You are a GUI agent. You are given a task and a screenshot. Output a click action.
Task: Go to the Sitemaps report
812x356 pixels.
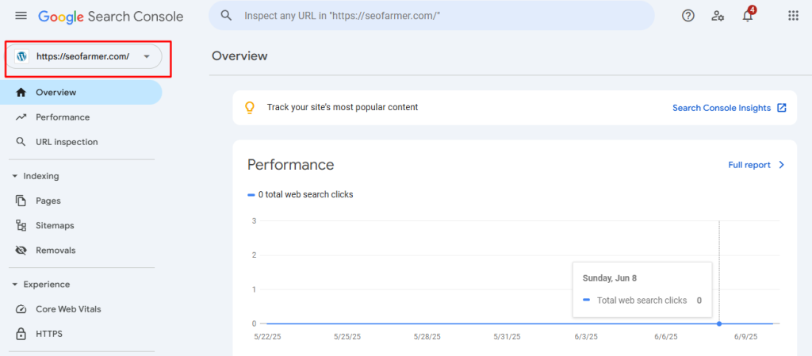click(x=81, y=226)
